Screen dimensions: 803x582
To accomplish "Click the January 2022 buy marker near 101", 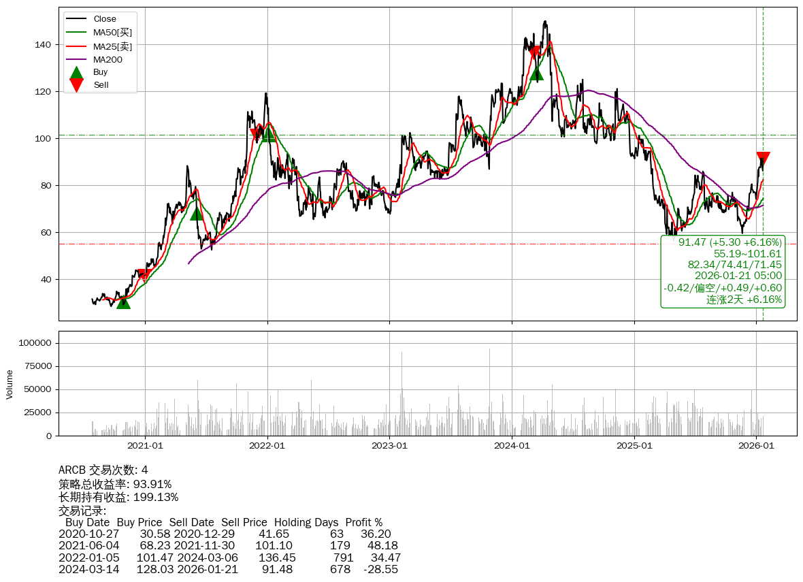I will 268,135.
